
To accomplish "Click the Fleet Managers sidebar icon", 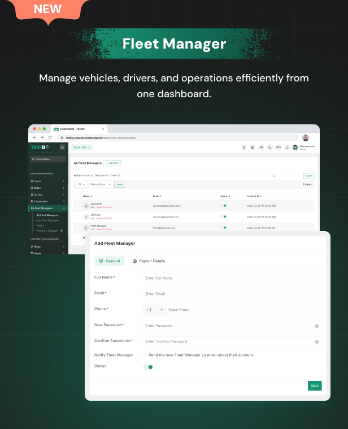I will [x=33, y=208].
